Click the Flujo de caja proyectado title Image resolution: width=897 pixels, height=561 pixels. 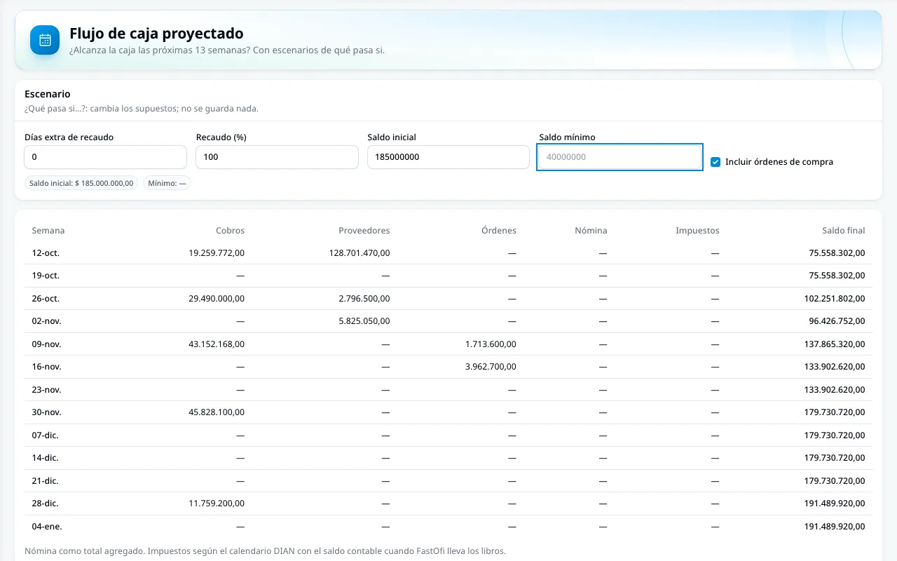pyautogui.click(x=156, y=33)
